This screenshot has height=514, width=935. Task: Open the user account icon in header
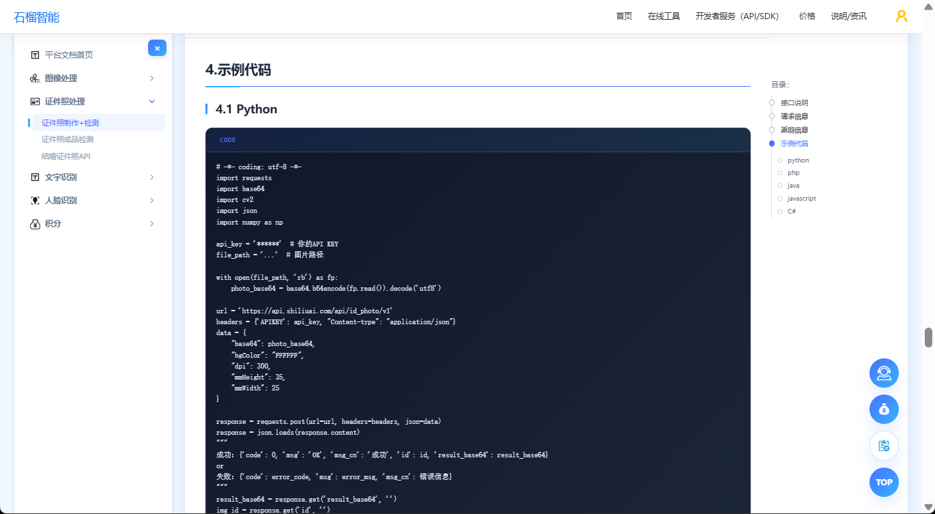click(902, 16)
